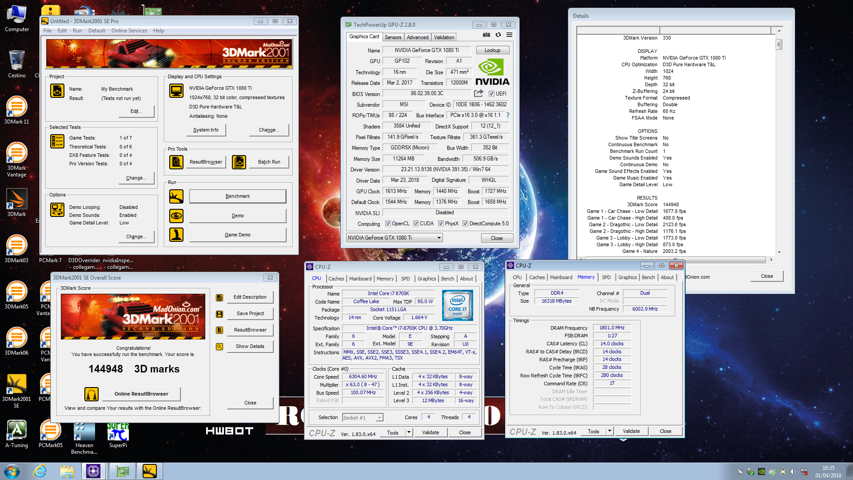Click the Show Details magnifier icon
This screenshot has height=480, width=853.
(x=219, y=347)
